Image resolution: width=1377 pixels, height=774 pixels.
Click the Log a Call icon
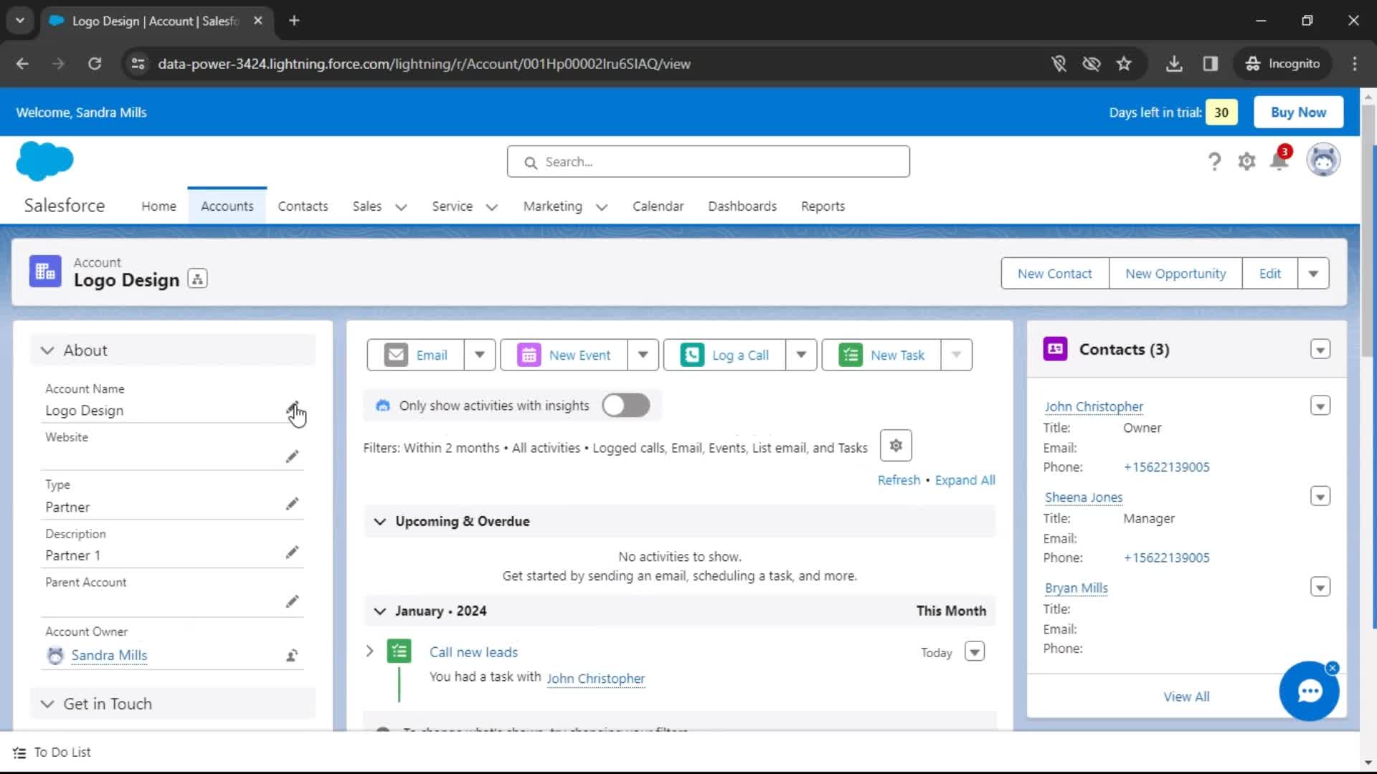(x=691, y=355)
